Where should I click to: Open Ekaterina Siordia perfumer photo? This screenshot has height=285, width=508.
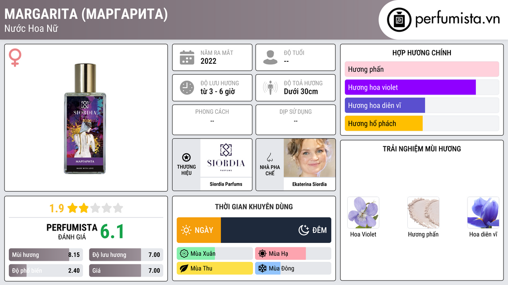click(x=310, y=158)
